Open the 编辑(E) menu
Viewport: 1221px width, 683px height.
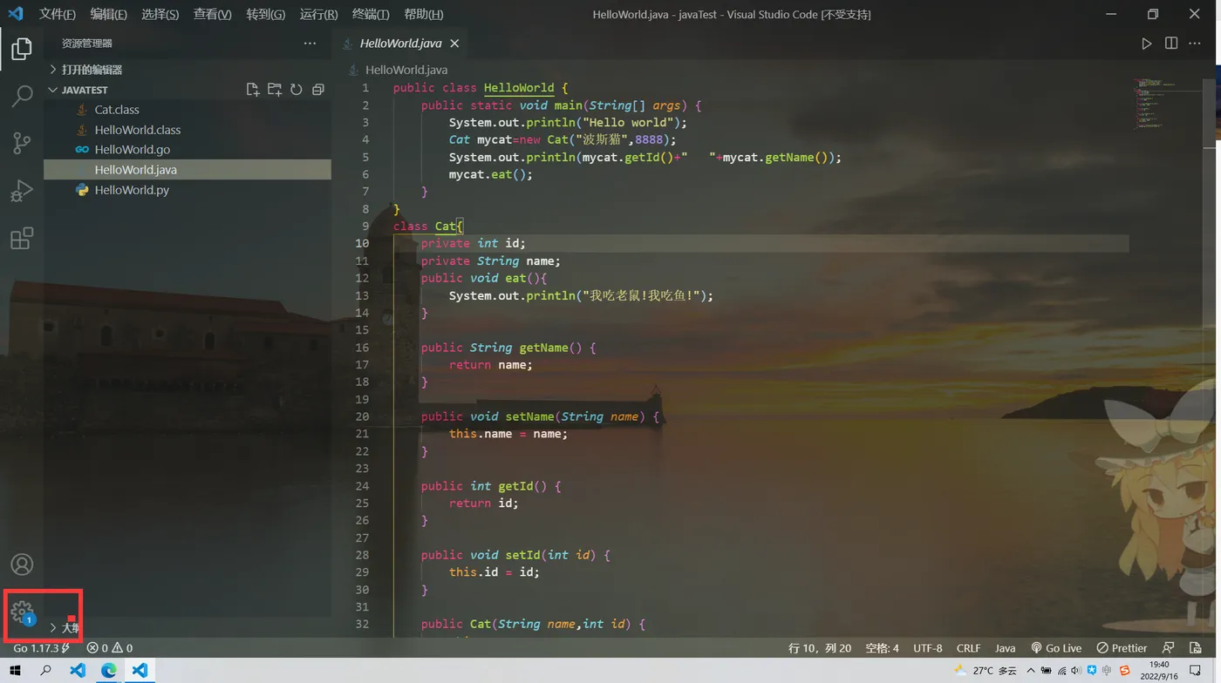coord(108,14)
